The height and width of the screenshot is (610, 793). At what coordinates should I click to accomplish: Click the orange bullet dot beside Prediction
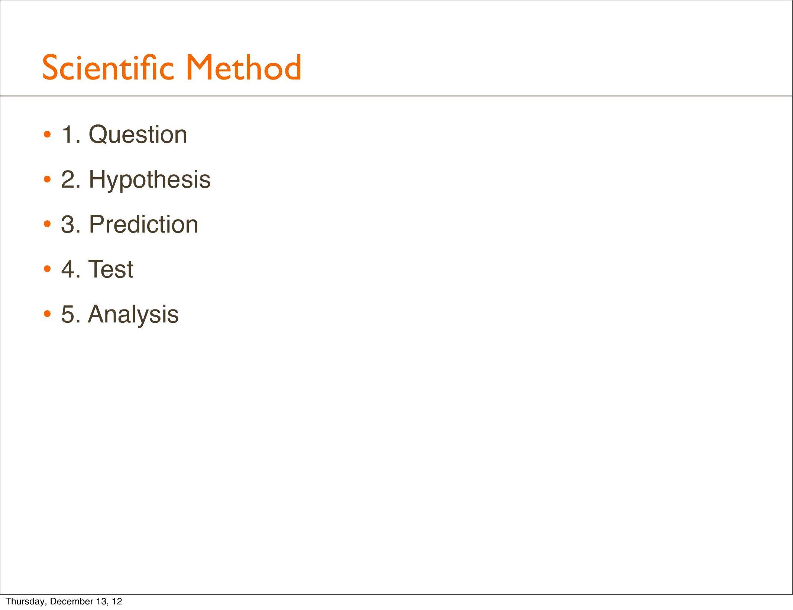(47, 224)
